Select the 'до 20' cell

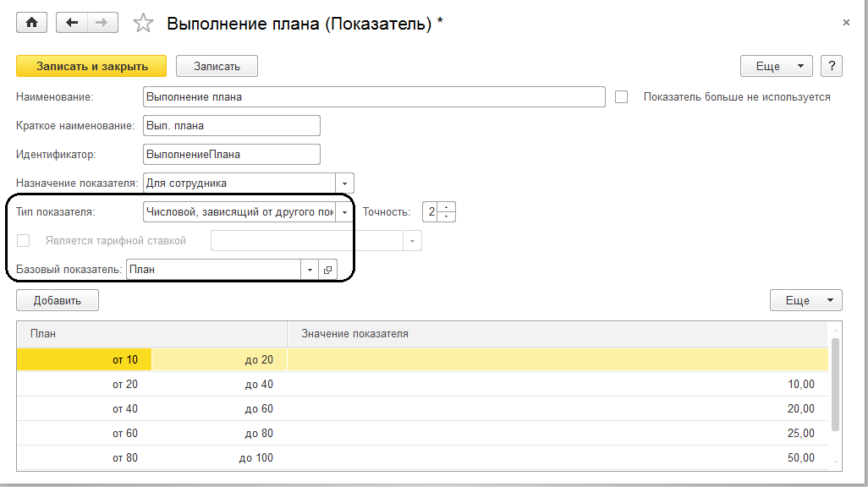(x=219, y=359)
